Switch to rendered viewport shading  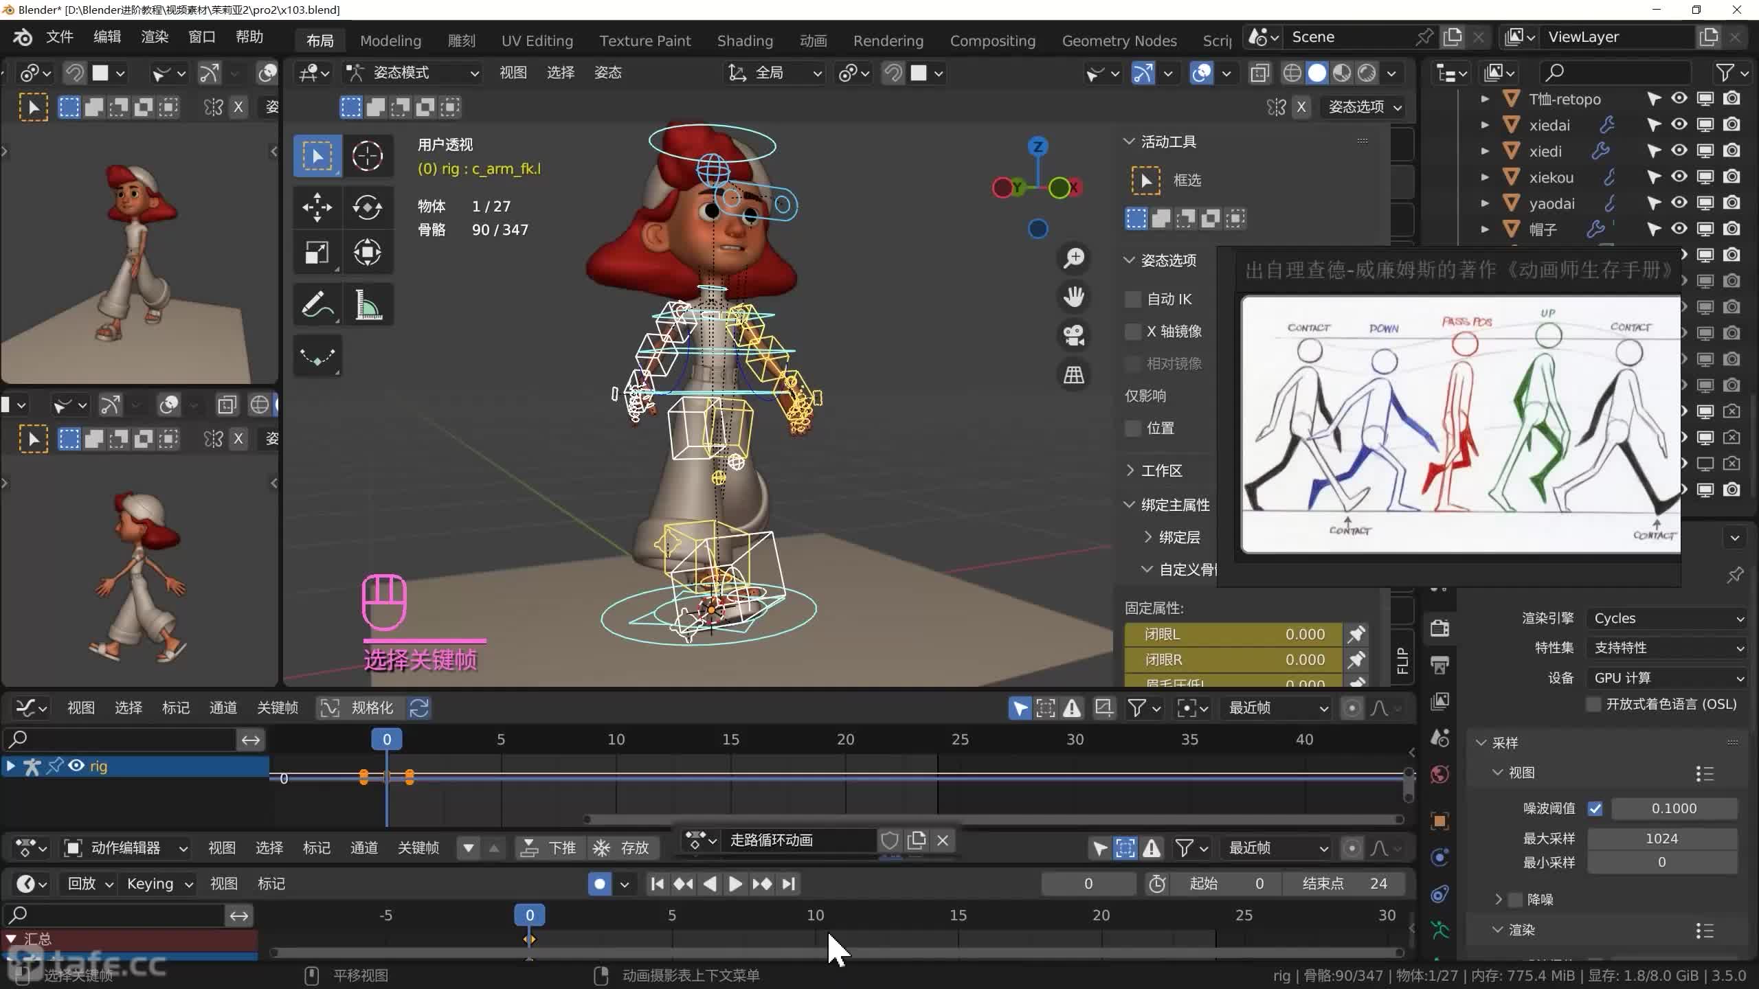coord(1367,73)
